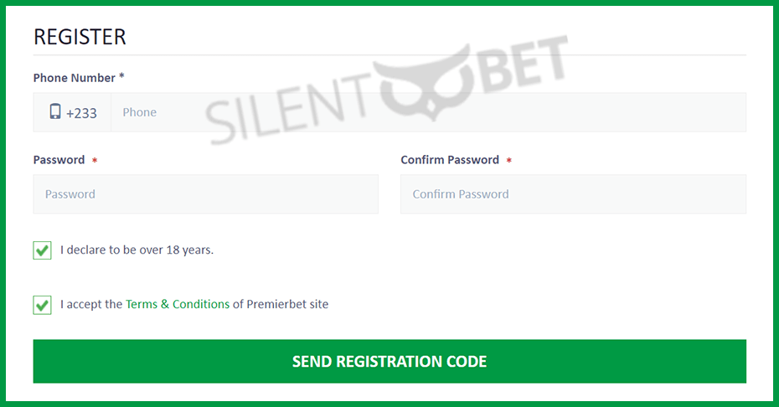Click the 'I declare to be over 18 years' text

(137, 250)
